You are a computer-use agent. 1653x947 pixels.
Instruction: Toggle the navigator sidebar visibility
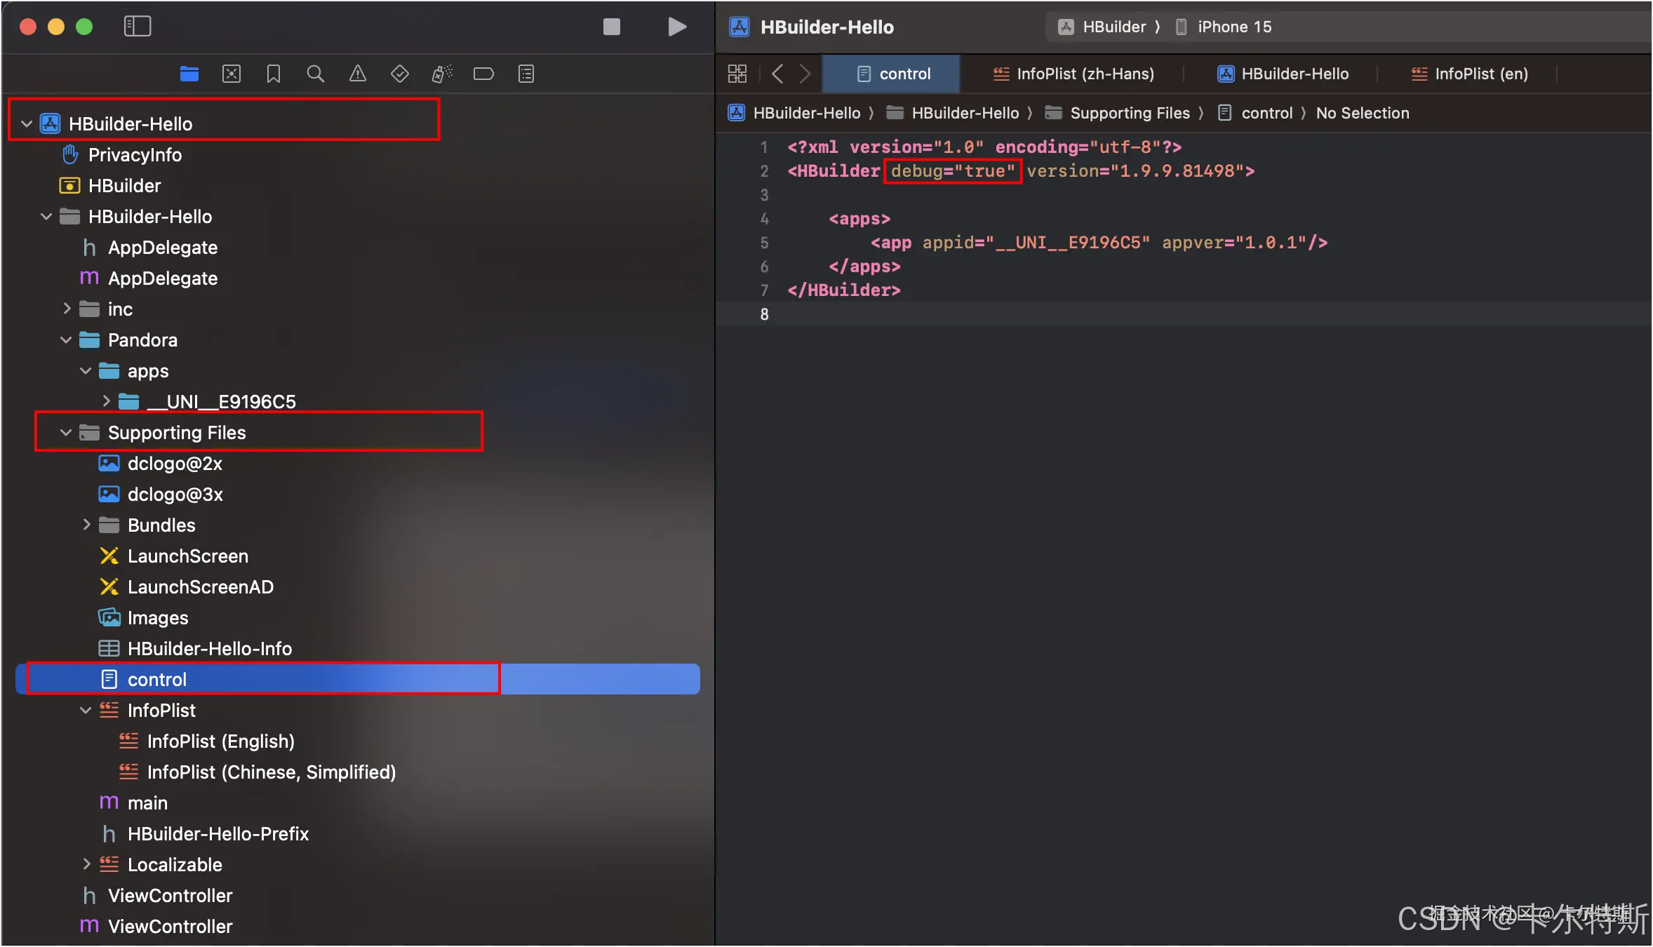click(x=138, y=27)
